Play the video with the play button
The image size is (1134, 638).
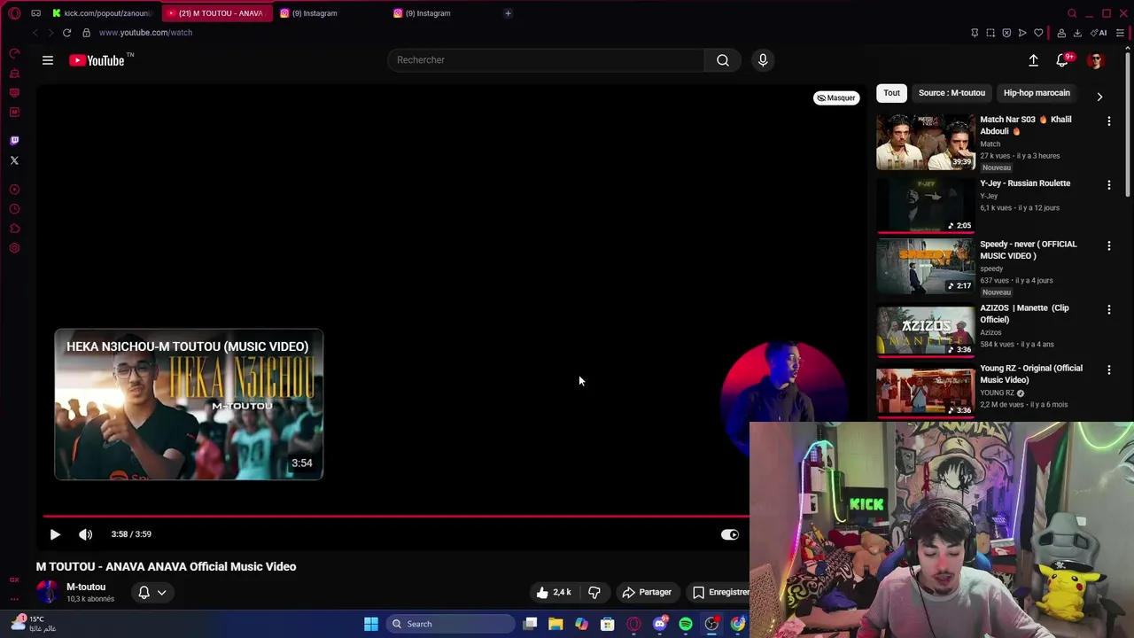55,534
